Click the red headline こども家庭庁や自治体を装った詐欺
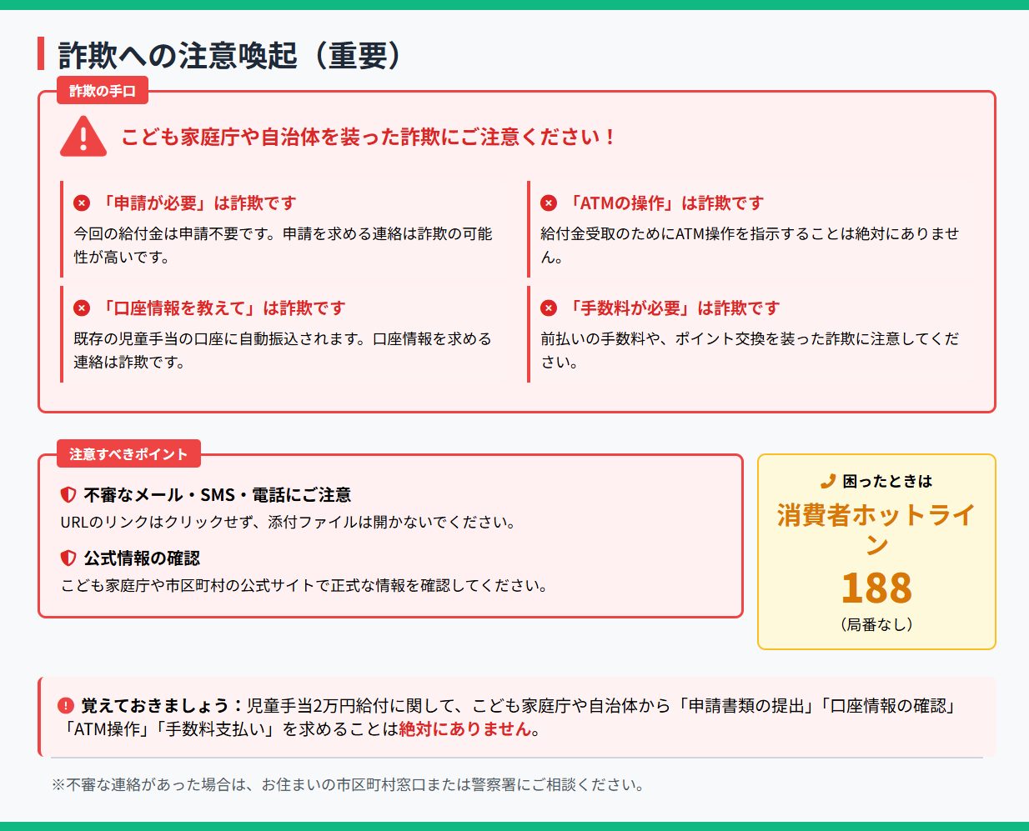Image resolution: width=1029 pixels, height=831 pixels. [367, 137]
